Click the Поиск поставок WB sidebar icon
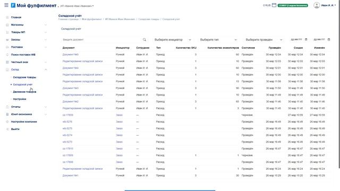This screenshot has height=191, width=340. click(7, 55)
